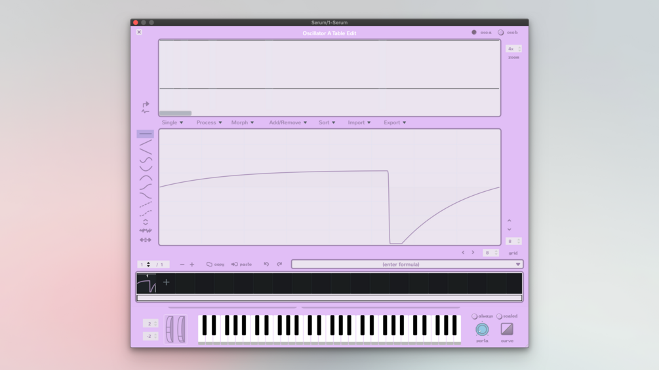
Task: Click the Oscillator A Table Edit title
Action: (329, 33)
